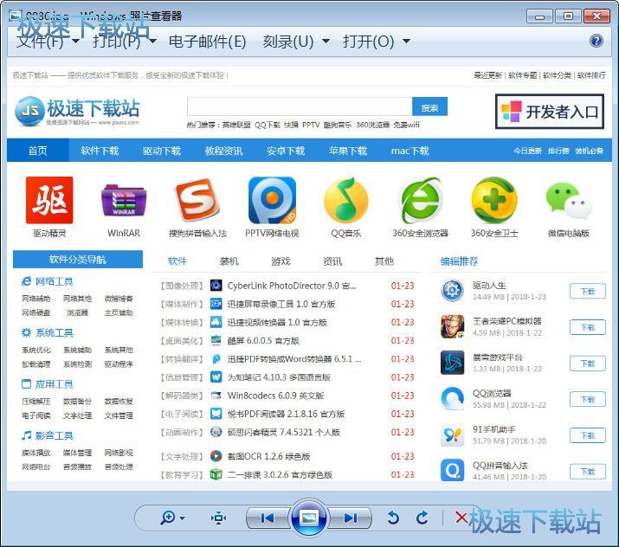Start the slideshow with center button

308,518
